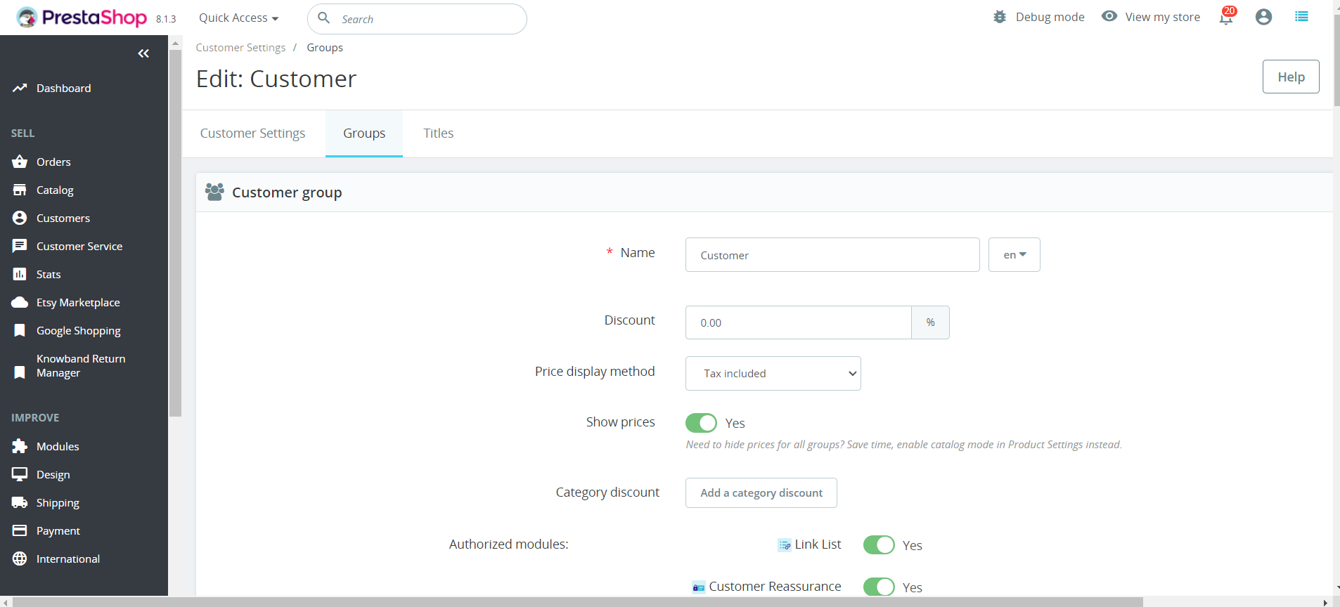
Task: Open the Quick Access dropdown
Action: (x=238, y=18)
